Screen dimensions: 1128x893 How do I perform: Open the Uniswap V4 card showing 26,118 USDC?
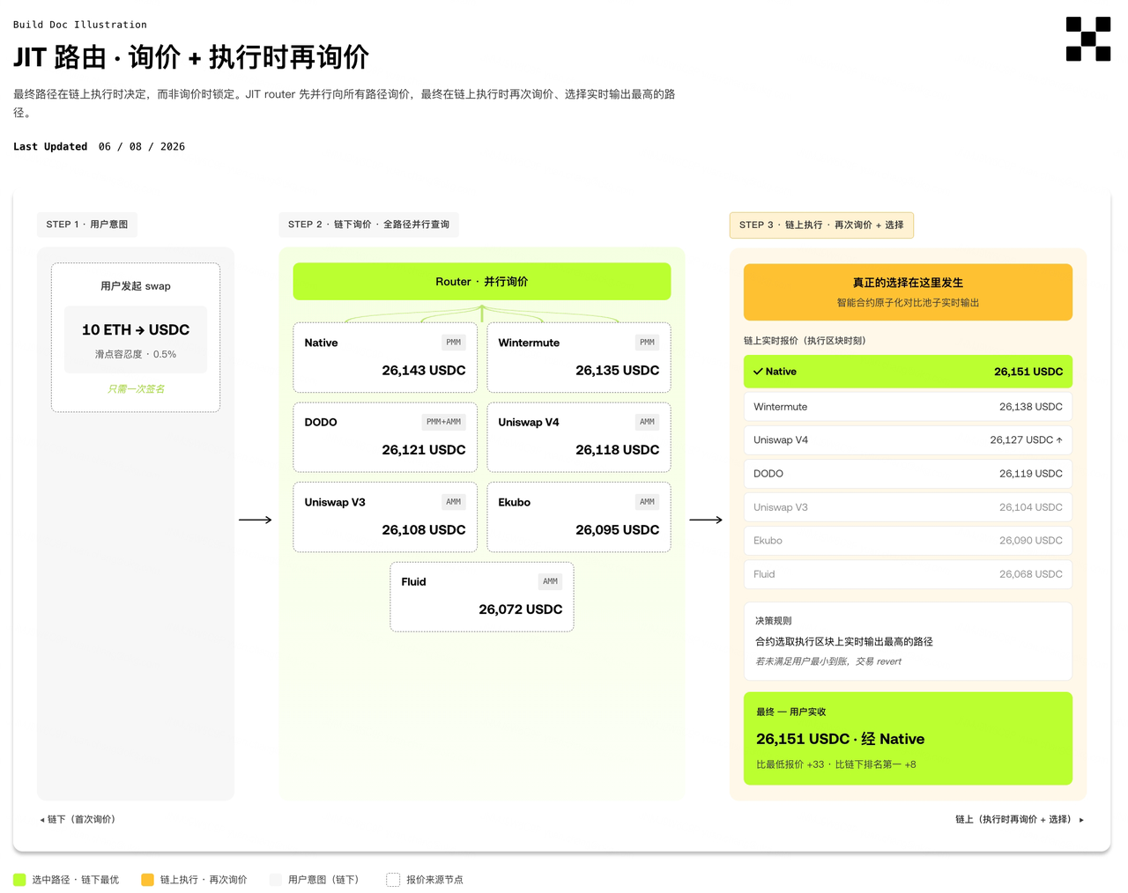click(x=579, y=437)
